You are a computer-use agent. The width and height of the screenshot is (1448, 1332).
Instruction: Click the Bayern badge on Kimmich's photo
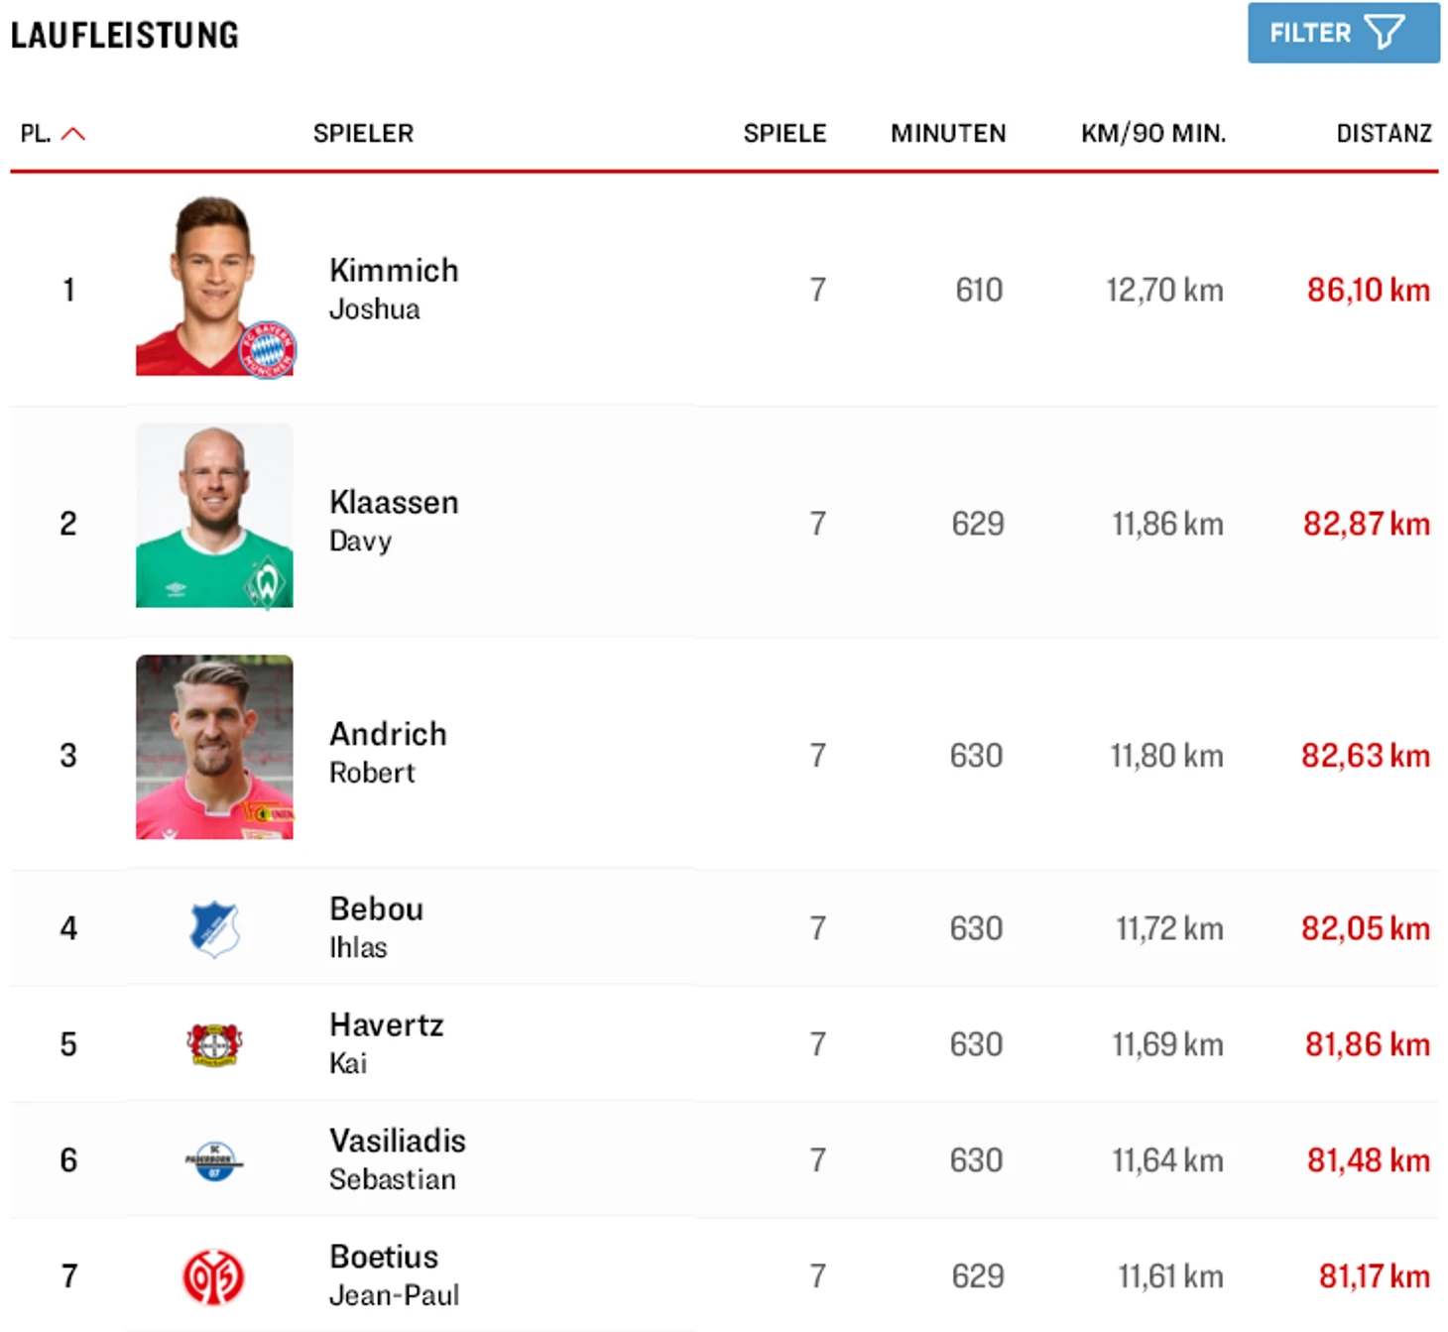click(x=268, y=350)
